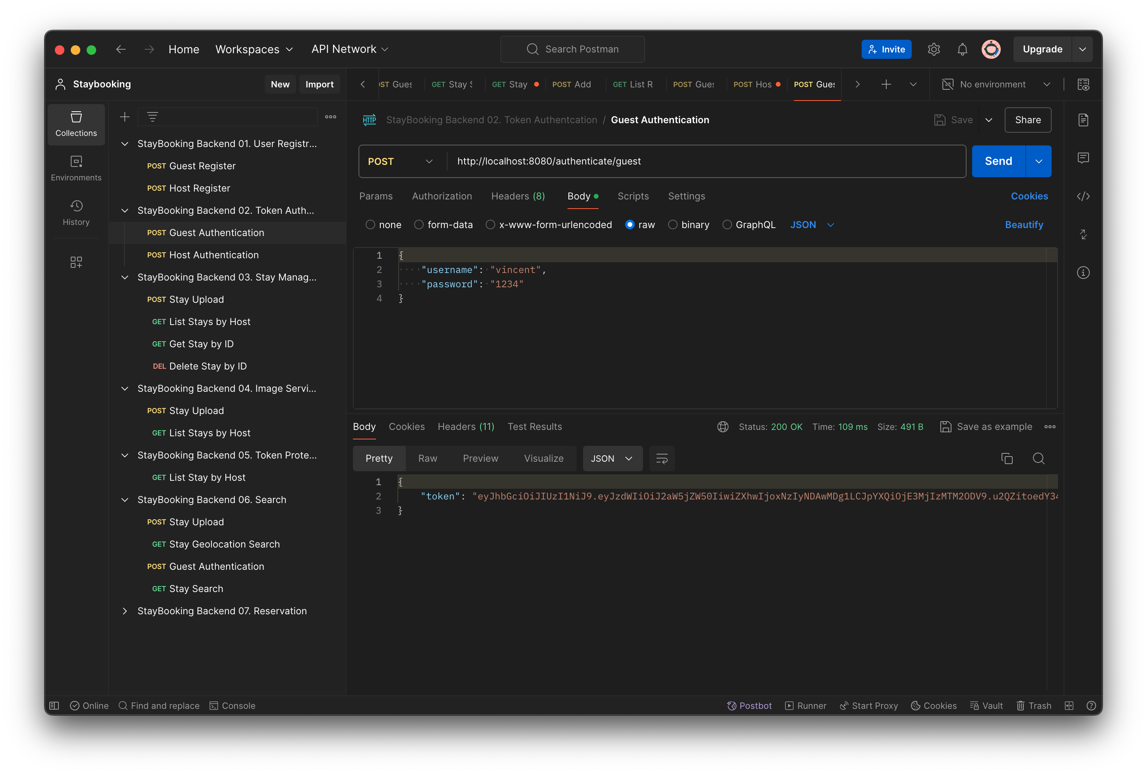Screen dimensions: 1147x774
Task: Select the none body option
Action: coord(370,224)
